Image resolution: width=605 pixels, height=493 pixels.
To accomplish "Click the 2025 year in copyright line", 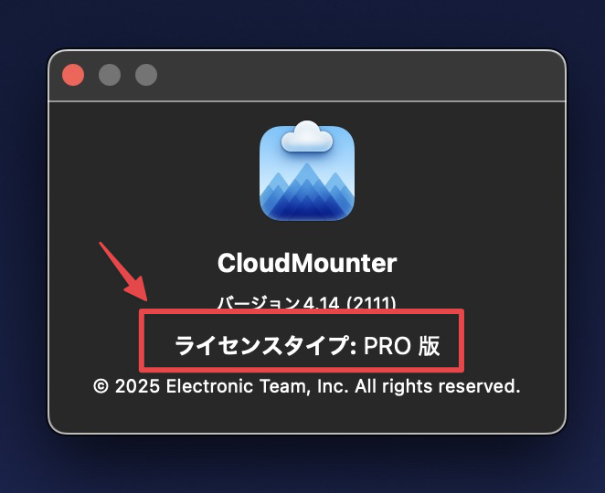I will click(137, 386).
